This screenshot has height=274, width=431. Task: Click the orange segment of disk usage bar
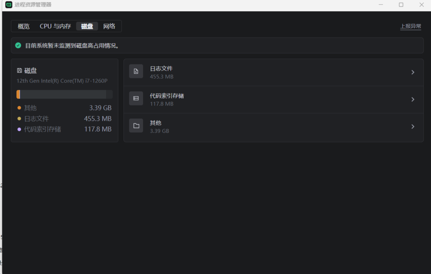point(18,94)
